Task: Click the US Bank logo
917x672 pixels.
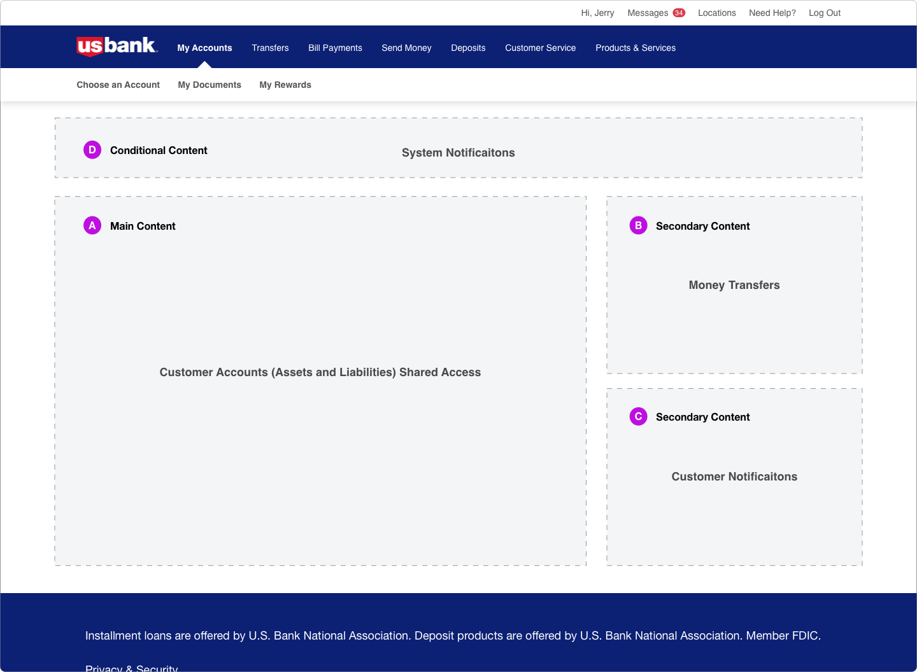Action: click(x=117, y=46)
